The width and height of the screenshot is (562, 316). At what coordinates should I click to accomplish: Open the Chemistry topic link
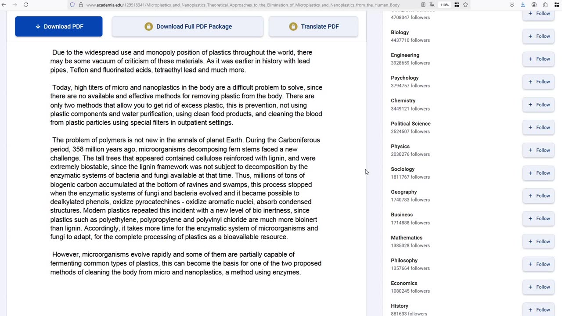403,101
